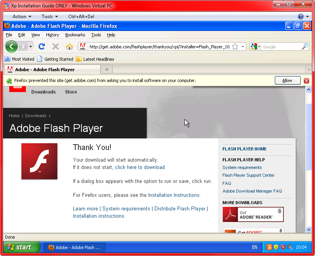Open the Adobe Download Manager FAQ link
Screen dimensions: 315x256
pos(252,191)
